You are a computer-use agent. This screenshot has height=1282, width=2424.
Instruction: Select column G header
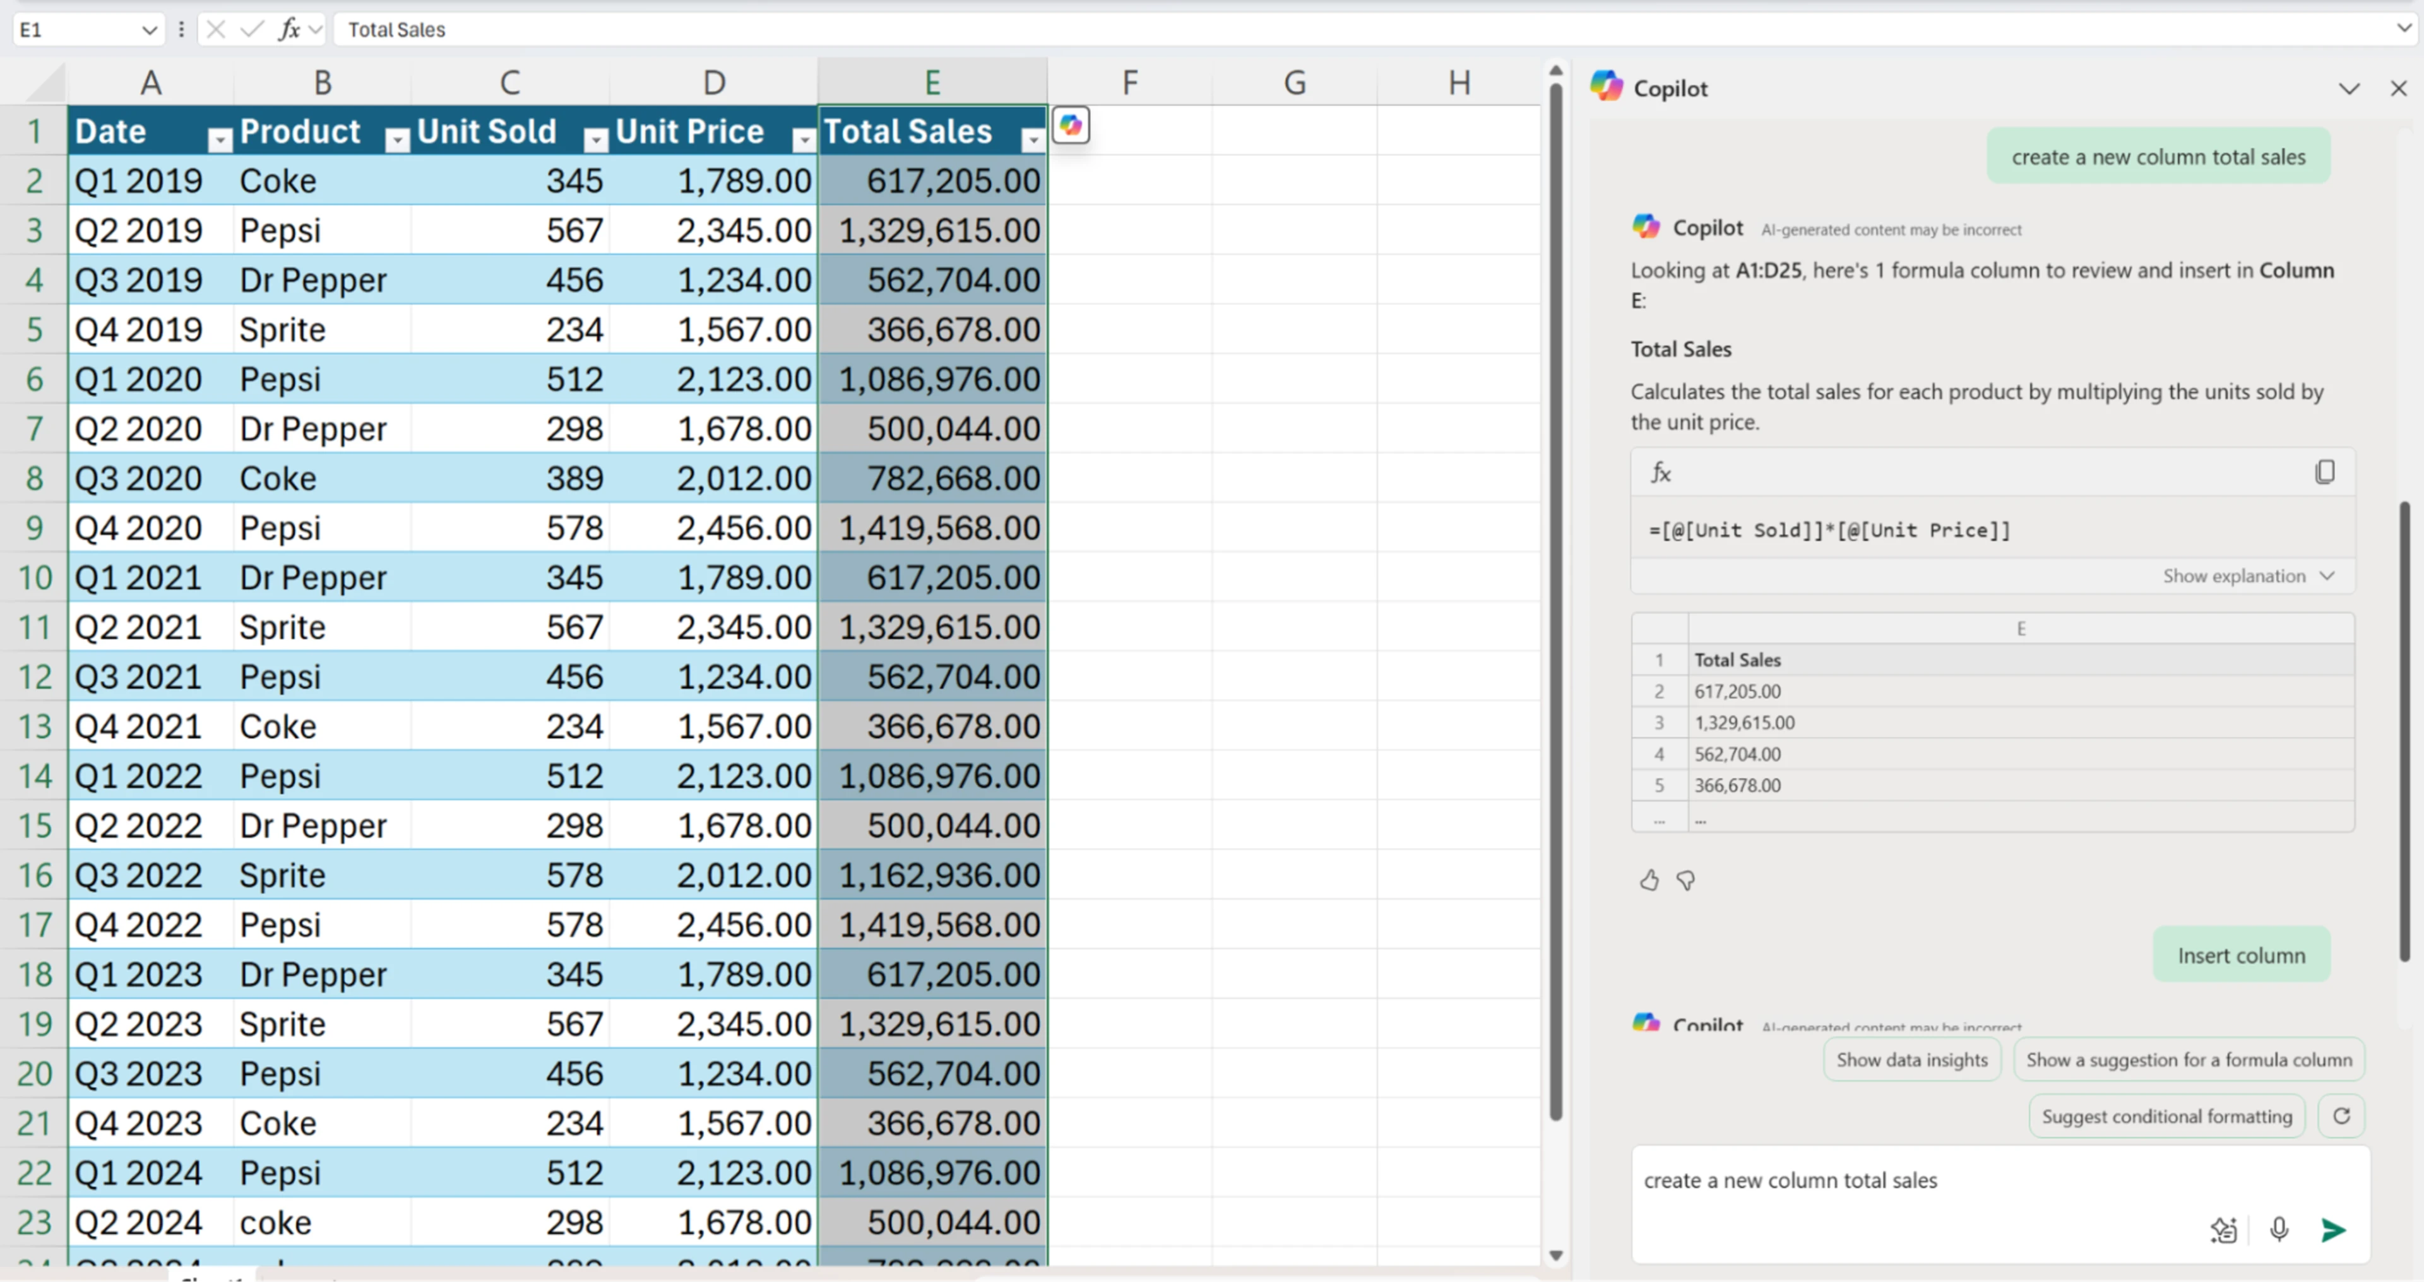pyautogui.click(x=1295, y=83)
